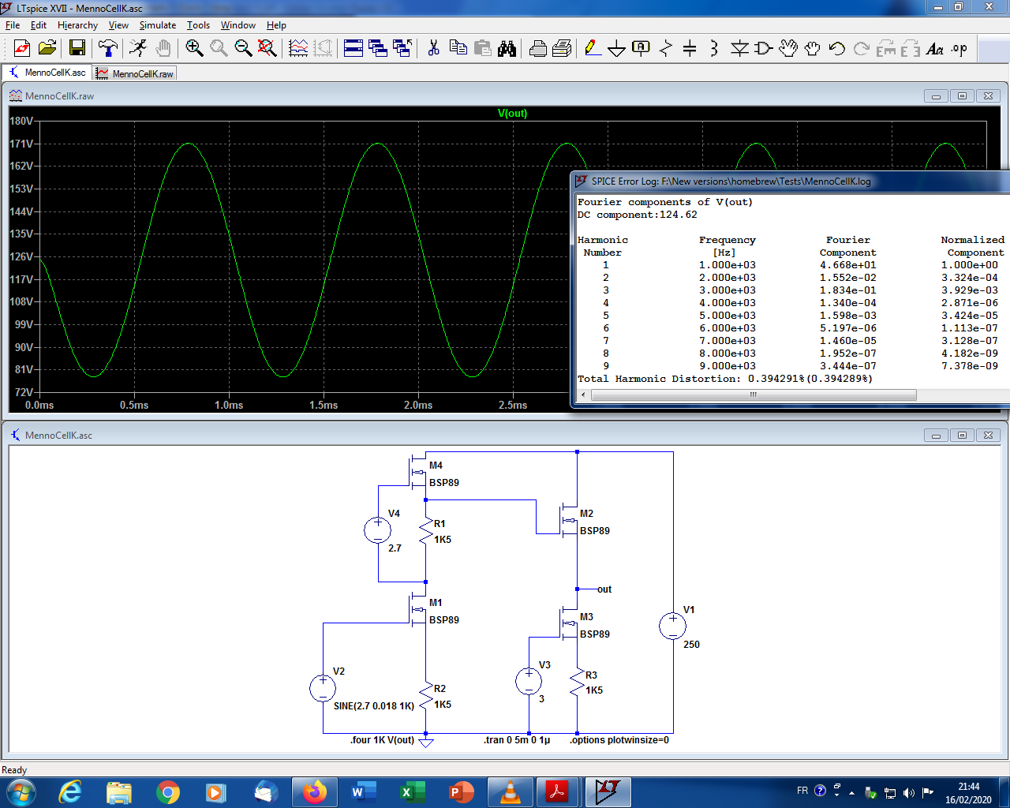Click the Print Setup icon
The width and height of the screenshot is (1010, 808).
click(537, 48)
